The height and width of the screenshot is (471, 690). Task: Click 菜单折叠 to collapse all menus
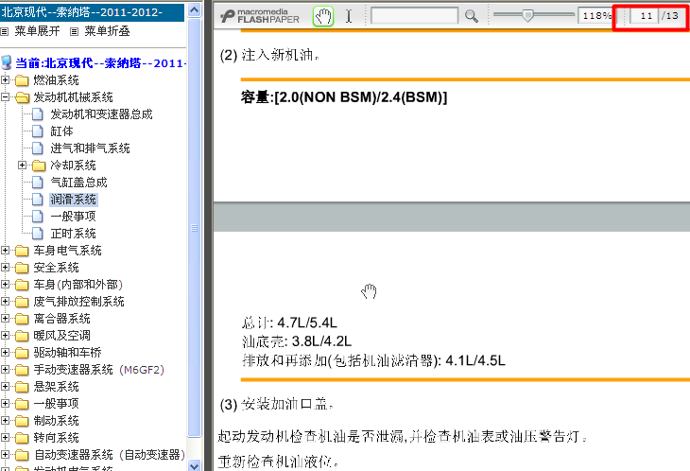point(107,31)
